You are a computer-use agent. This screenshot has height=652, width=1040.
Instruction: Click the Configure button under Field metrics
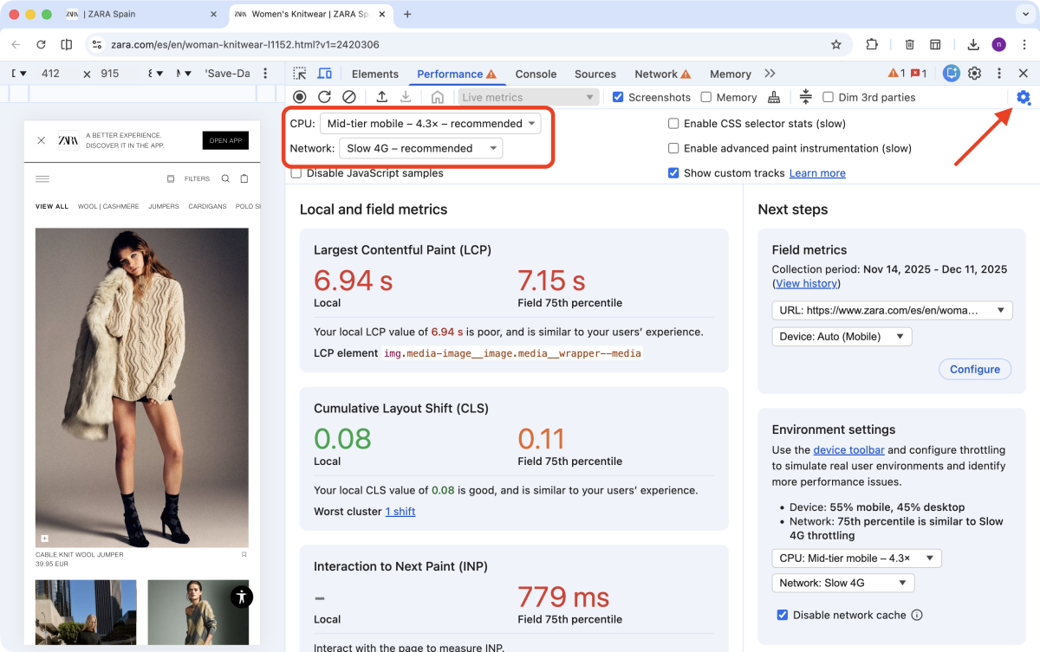[974, 369]
